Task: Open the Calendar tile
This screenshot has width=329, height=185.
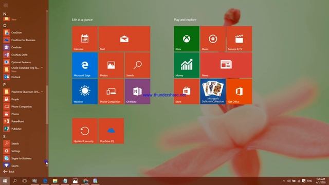Action: point(85,39)
